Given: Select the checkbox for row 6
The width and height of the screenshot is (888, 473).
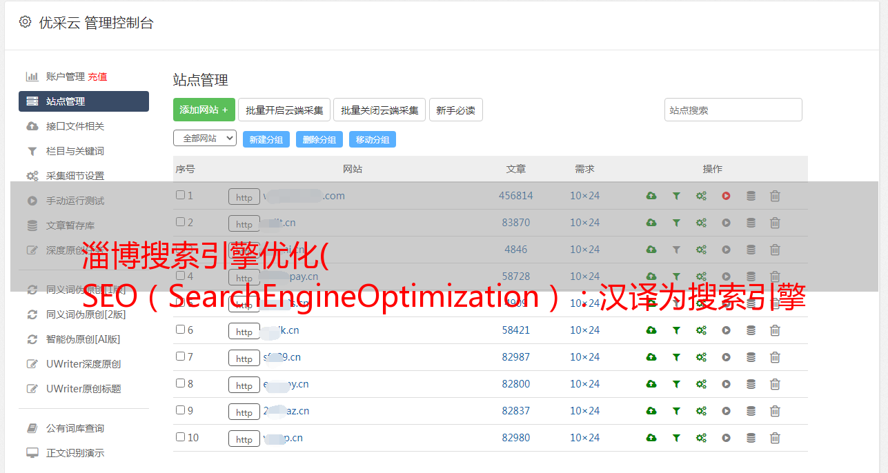Looking at the screenshot, I should pyautogui.click(x=180, y=330).
